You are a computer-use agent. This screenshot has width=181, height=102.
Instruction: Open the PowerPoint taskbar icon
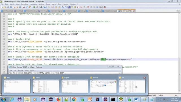(x=90, y=99)
